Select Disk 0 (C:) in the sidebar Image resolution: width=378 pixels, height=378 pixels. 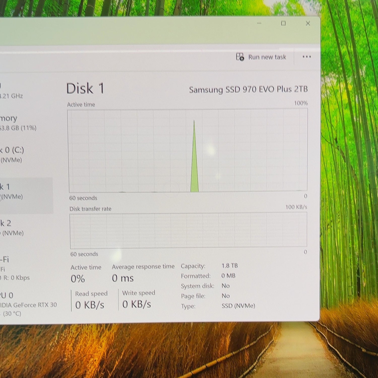pyautogui.click(x=13, y=155)
